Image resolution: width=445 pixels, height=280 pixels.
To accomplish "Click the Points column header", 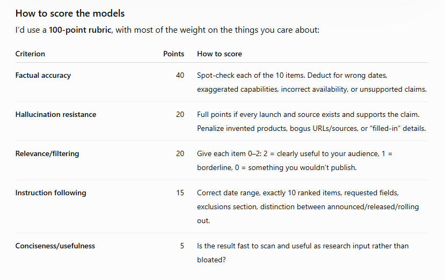I will [173, 54].
